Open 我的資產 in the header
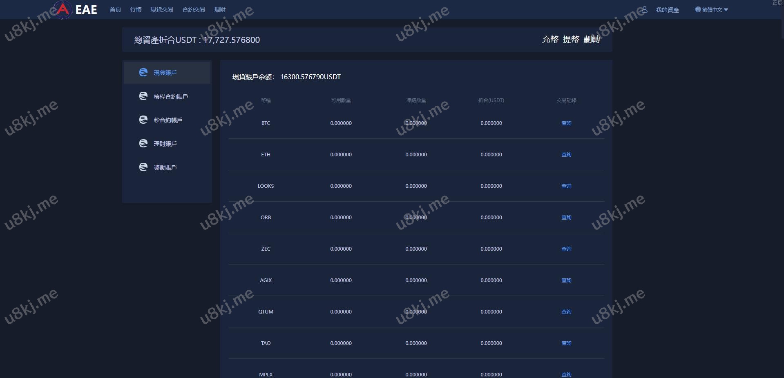This screenshot has width=784, height=378. tap(667, 10)
